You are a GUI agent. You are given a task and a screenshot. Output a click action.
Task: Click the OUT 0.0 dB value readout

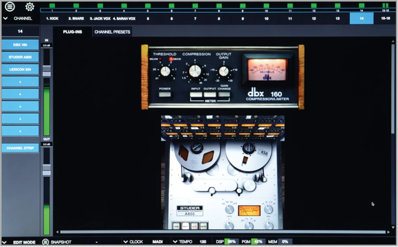click(47, 144)
